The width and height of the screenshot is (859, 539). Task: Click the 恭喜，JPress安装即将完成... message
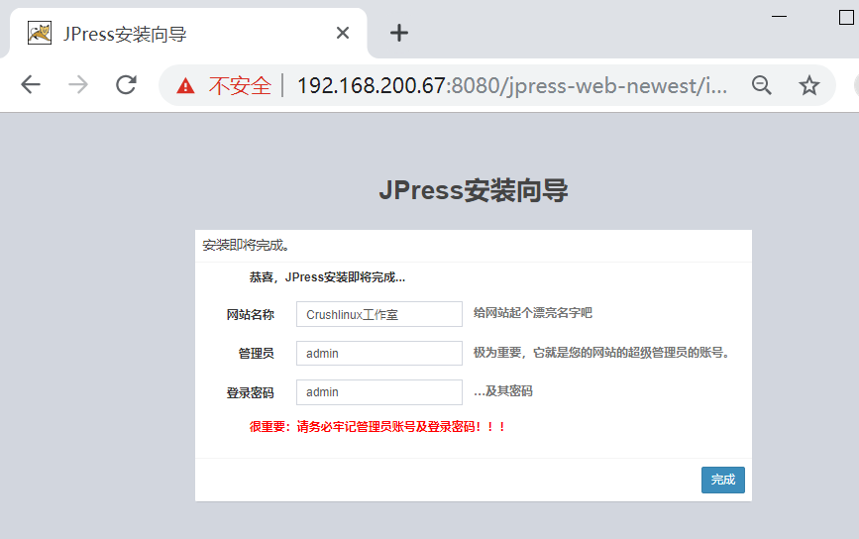click(327, 277)
